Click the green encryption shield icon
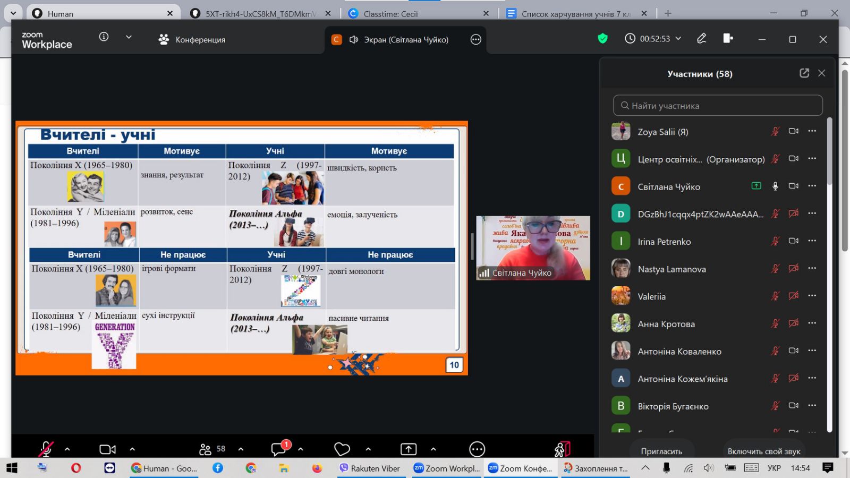Screen dimensions: 850x478 pos(602,38)
